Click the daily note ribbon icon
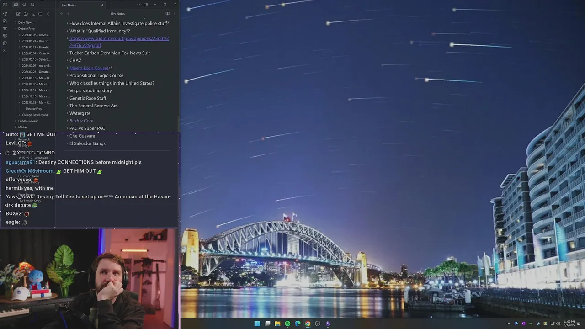 point(5,21)
